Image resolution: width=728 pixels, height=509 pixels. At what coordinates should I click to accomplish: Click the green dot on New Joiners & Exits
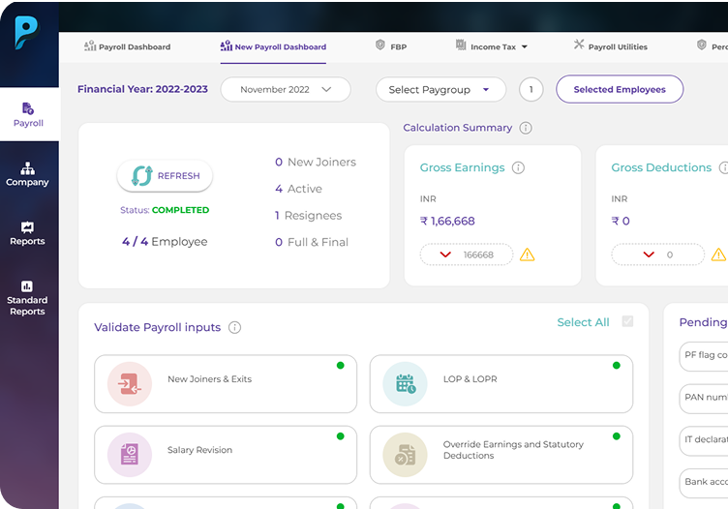pyautogui.click(x=341, y=365)
